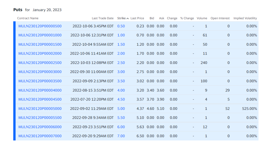Sort by Implied Volatility header
262x143 pixels.
click(x=245, y=18)
